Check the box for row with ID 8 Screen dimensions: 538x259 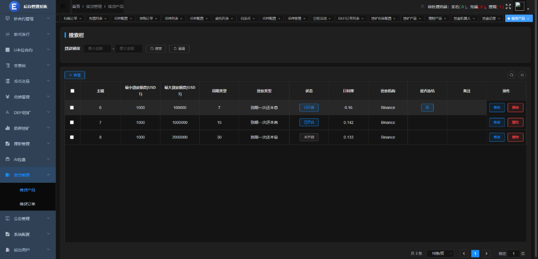pos(72,137)
